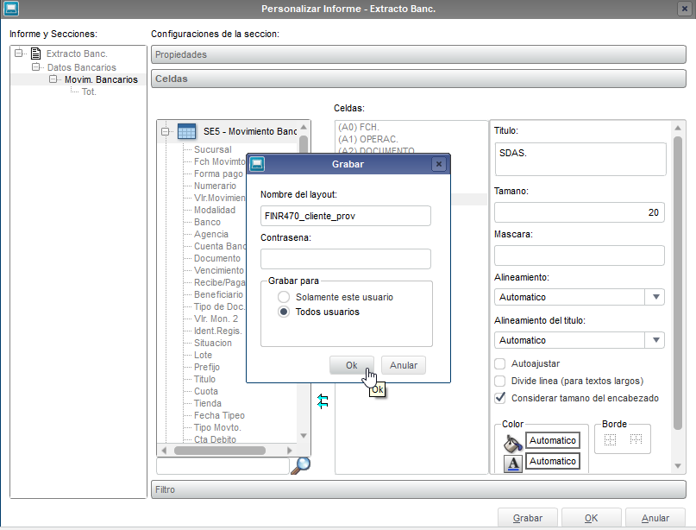The image size is (696, 530).
Task: Click the Contrasena input field
Action: [346, 259]
